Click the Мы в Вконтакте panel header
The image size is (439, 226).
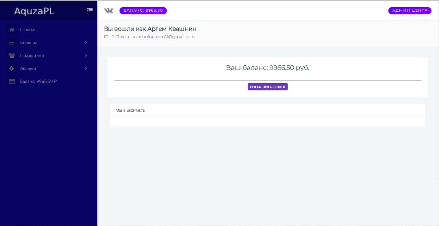click(x=130, y=110)
